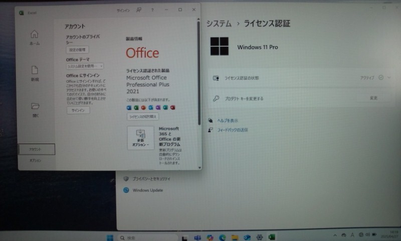Open Windows Update in Settings sidebar
This screenshot has height=241, width=401.
pyautogui.click(x=143, y=190)
